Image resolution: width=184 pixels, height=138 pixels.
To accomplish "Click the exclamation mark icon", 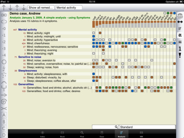I will pyautogui.click(x=180, y=55).
